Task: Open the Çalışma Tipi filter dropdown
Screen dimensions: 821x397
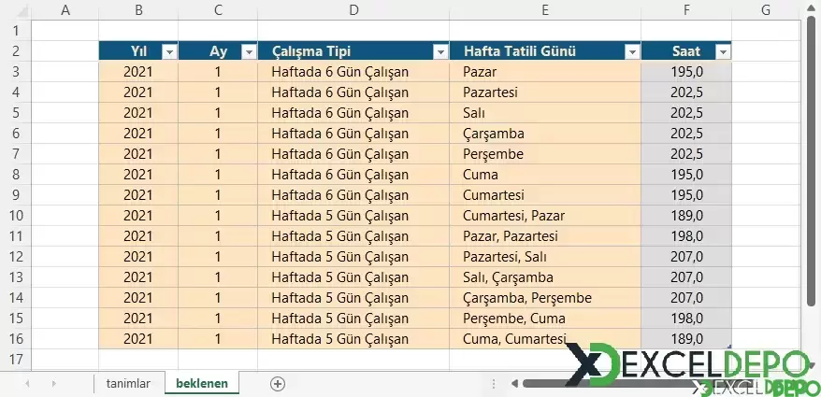Action: point(441,51)
